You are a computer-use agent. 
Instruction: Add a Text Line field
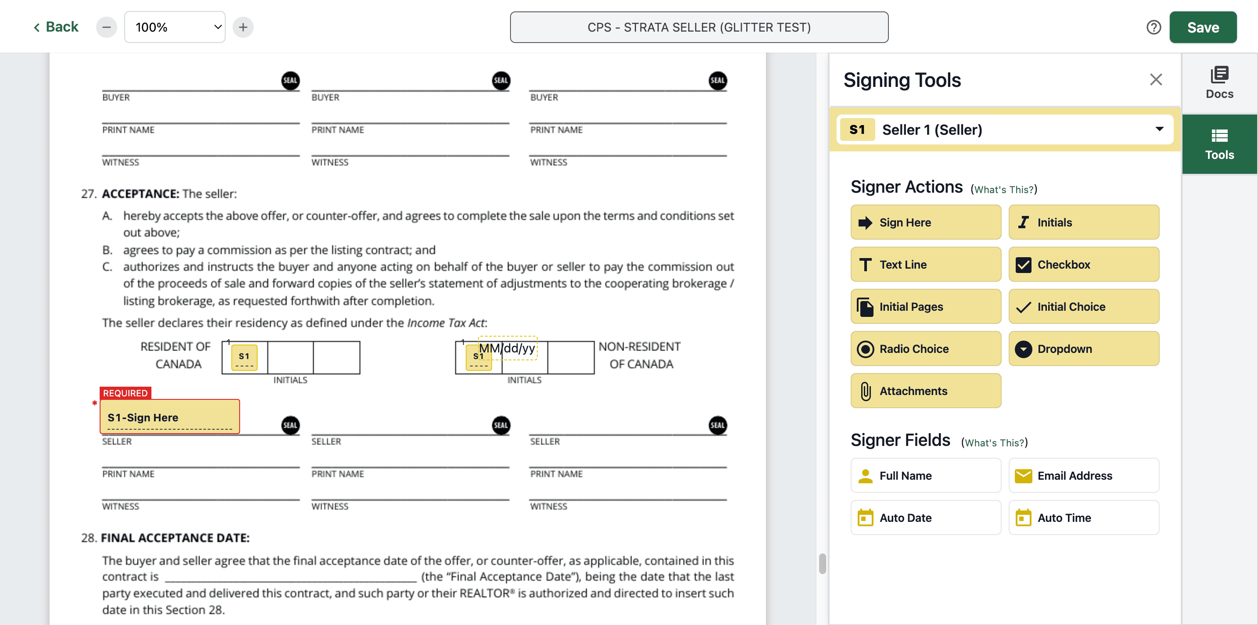(925, 264)
